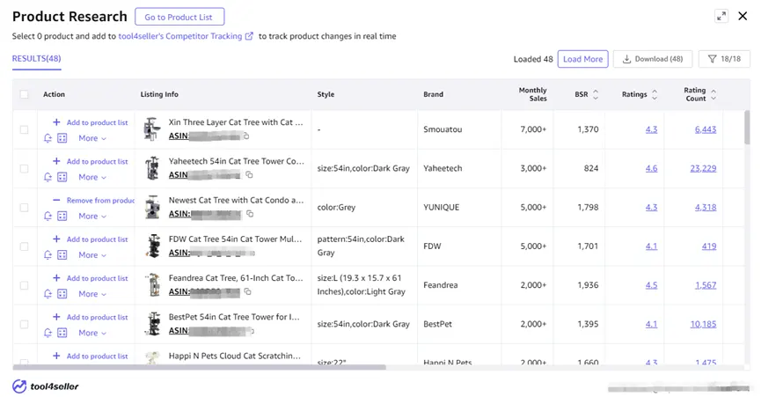Image resolution: width=761 pixels, height=397 pixels.
Task: Click the vertical scrollbar of results table
Action: tap(747, 127)
